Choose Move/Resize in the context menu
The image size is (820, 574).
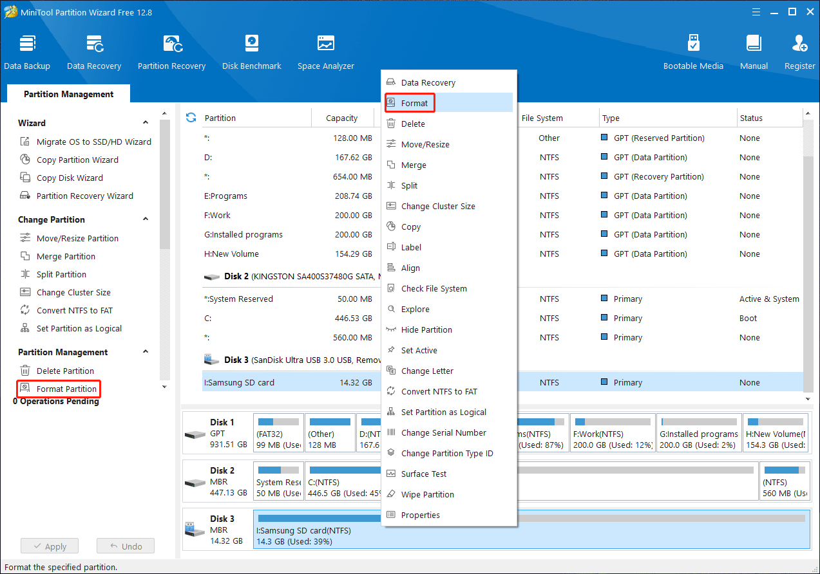(x=449, y=144)
